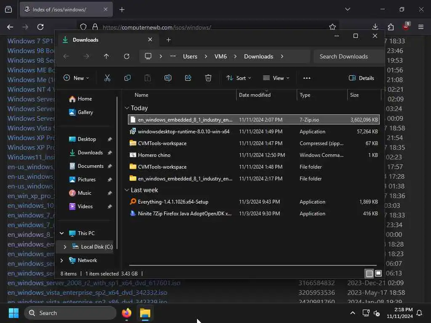Switch to large thumbnails view icon in status bar
The width and height of the screenshot is (431, 323).
[x=378, y=273]
